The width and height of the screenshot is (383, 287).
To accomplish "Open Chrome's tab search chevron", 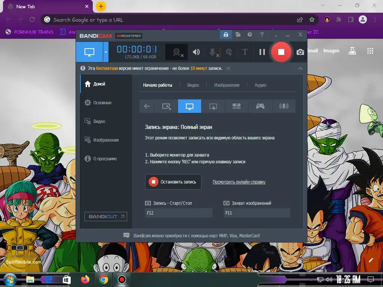I will pyautogui.click(x=323, y=5).
